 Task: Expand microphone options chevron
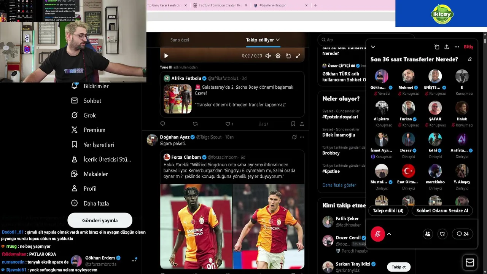point(389,234)
